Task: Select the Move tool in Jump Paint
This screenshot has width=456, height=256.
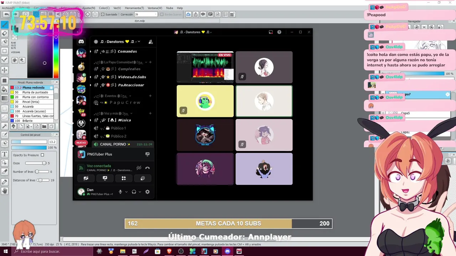Action: pyautogui.click(x=5, y=70)
